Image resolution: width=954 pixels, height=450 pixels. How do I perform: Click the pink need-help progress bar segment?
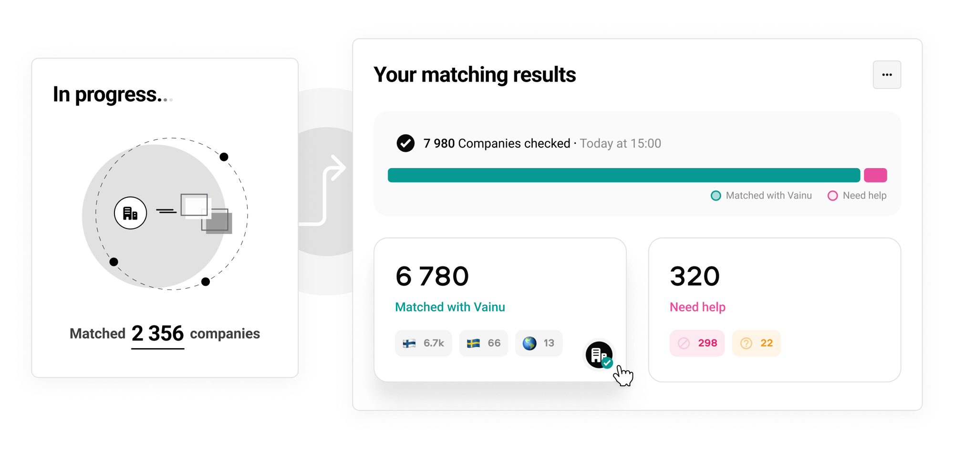(x=875, y=175)
